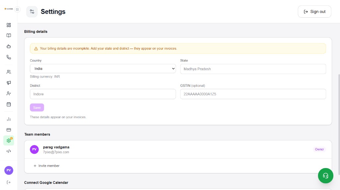Click the email 7pixs@7pixs.com
The height and width of the screenshot is (190, 340).
tap(56, 152)
